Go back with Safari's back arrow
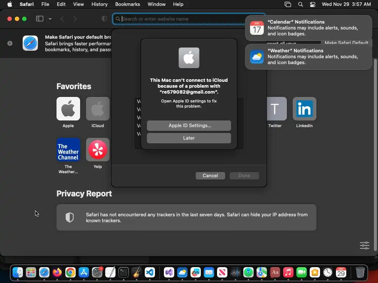 pyautogui.click(x=62, y=19)
